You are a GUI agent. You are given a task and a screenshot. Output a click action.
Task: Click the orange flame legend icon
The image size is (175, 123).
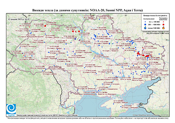(164, 28)
